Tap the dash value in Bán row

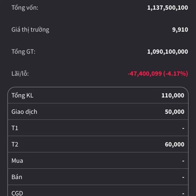pos(183,177)
